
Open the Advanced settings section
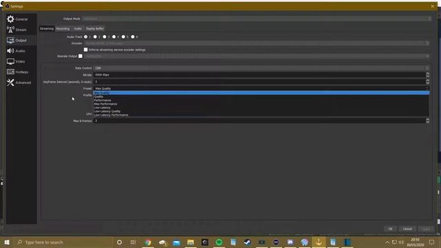coord(21,83)
